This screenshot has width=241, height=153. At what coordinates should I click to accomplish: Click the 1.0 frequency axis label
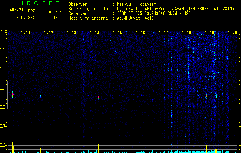click(3, 69)
